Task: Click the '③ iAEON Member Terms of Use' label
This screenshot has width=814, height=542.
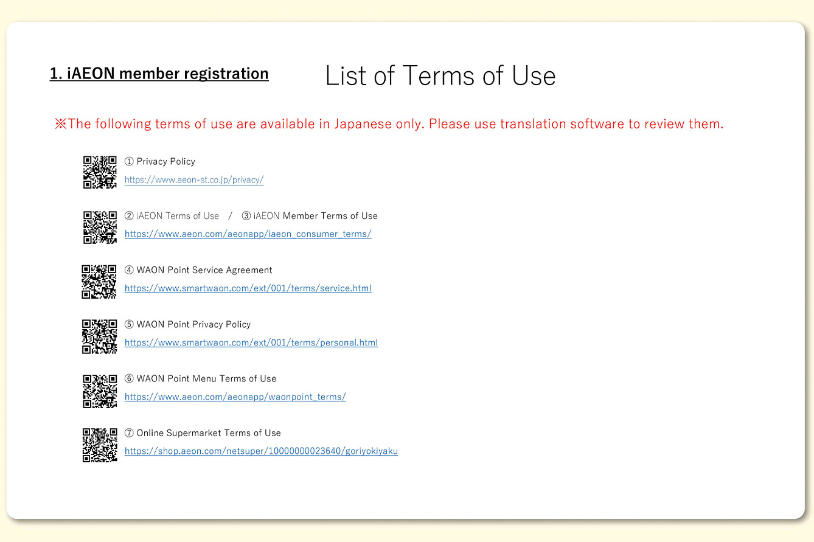Action: (x=310, y=216)
